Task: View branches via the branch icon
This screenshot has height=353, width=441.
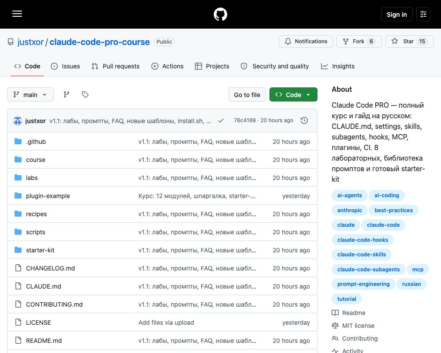Action: (67, 94)
